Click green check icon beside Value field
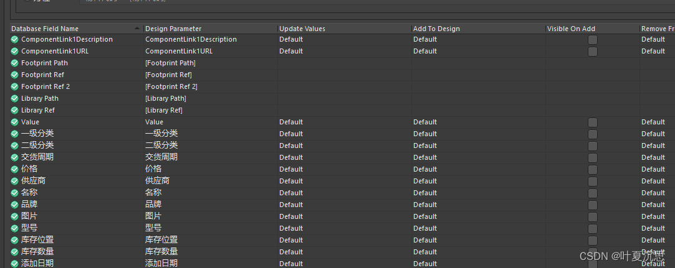Image resolution: width=675 pixels, height=268 pixels. (15, 122)
